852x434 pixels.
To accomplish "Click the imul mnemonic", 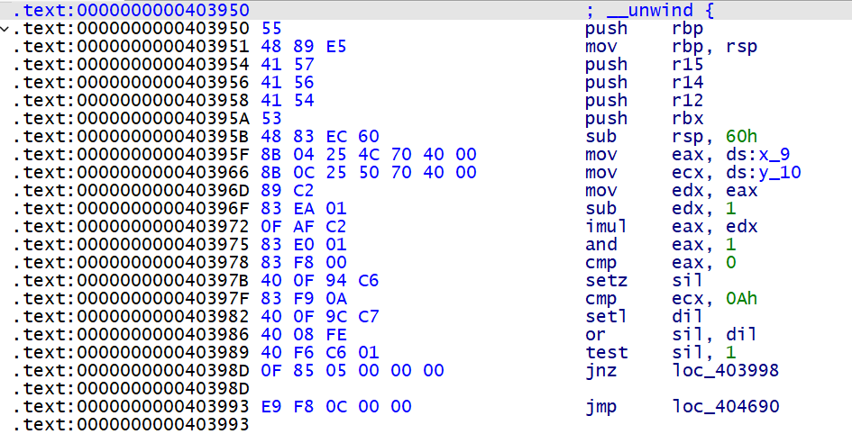I will 606,227.
